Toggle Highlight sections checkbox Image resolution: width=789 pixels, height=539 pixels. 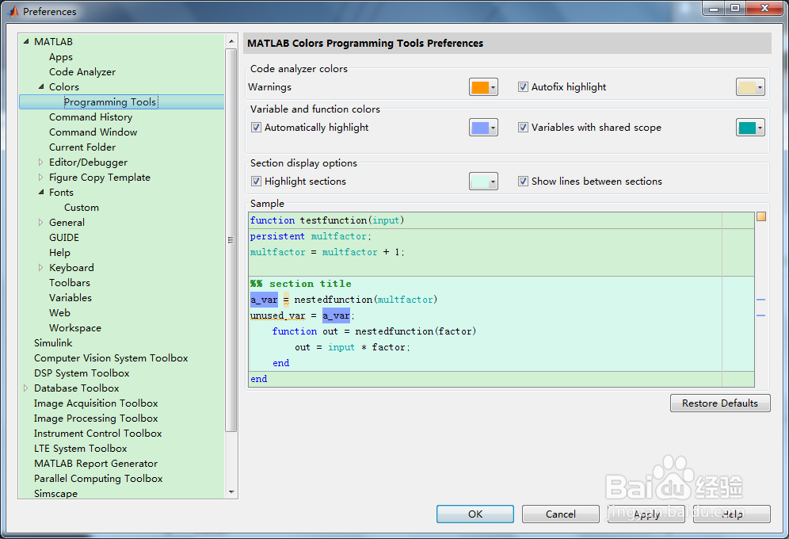point(256,182)
